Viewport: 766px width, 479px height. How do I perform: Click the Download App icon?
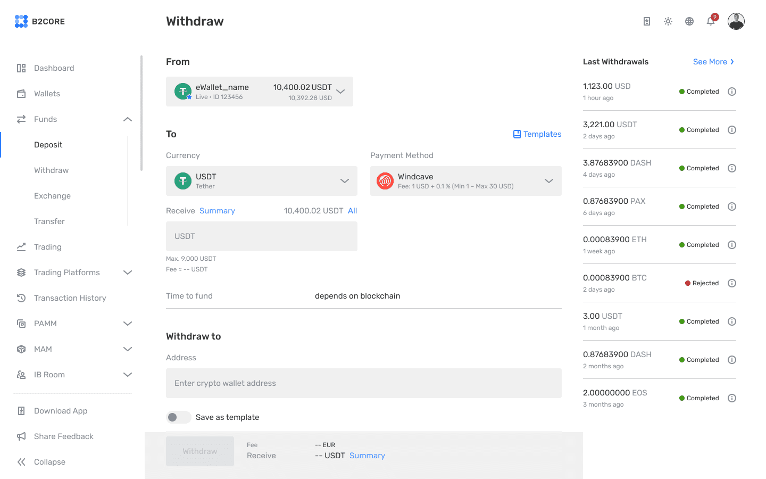pos(21,411)
